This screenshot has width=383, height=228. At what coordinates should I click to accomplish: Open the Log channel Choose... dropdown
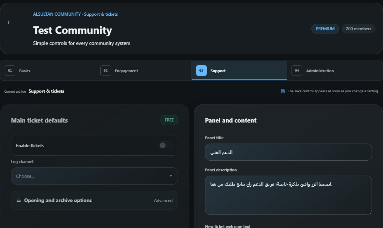[x=94, y=176]
